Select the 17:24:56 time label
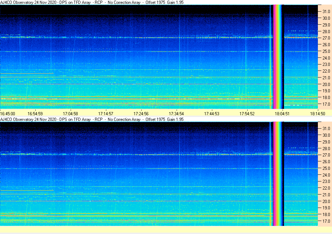Image resolution: width=332 pixels, height=234 pixels. pyautogui.click(x=141, y=113)
